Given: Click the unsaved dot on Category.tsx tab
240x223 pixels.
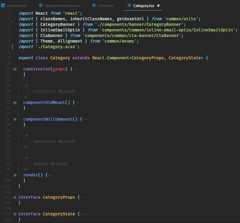Looking at the screenshot, I should coord(159,6).
